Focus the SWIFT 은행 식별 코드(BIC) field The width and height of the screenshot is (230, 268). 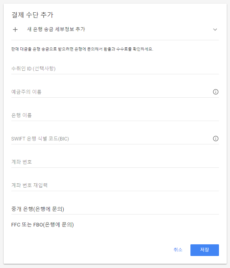[x=112, y=139]
